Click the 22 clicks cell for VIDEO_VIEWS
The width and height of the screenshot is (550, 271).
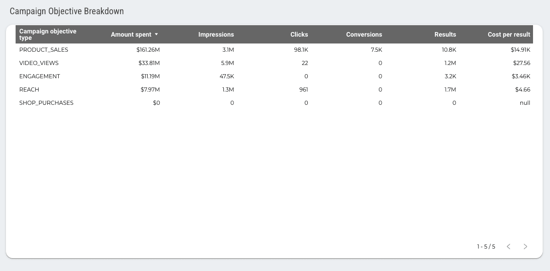click(x=305, y=63)
